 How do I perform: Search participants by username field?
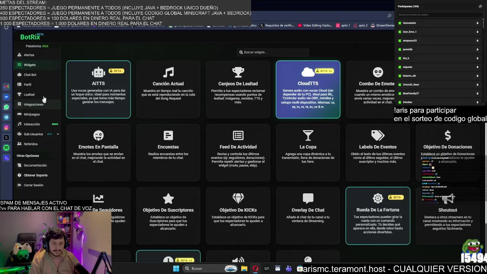[x=439, y=14]
